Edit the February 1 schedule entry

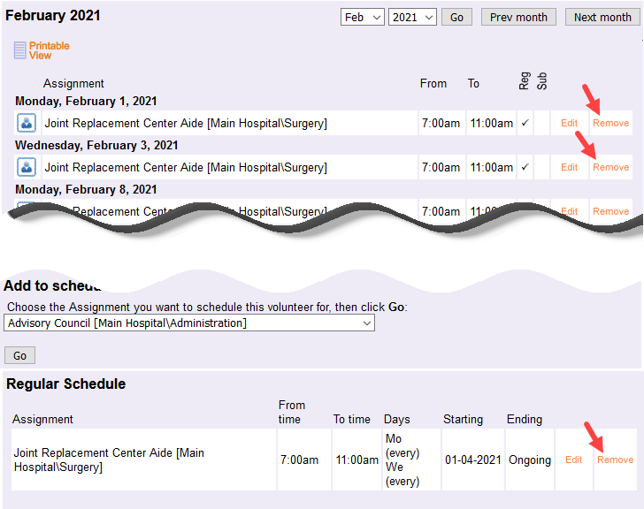[570, 123]
